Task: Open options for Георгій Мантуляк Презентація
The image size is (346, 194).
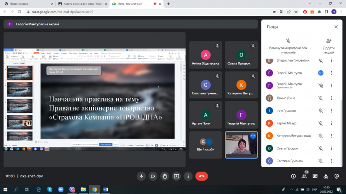Action: (x=331, y=85)
